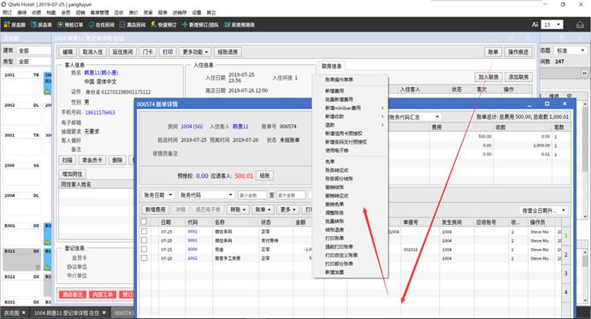This screenshot has height=319, width=591.
Task: Click the 门卡 key card button
Action: [148, 52]
